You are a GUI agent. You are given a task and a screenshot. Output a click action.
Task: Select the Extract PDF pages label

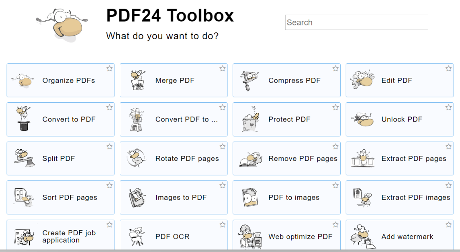[414, 159]
